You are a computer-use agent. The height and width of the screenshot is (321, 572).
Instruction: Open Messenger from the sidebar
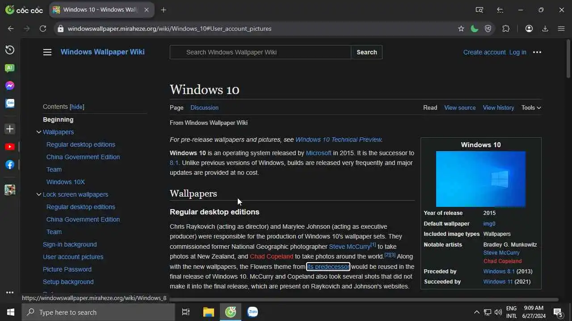9,86
